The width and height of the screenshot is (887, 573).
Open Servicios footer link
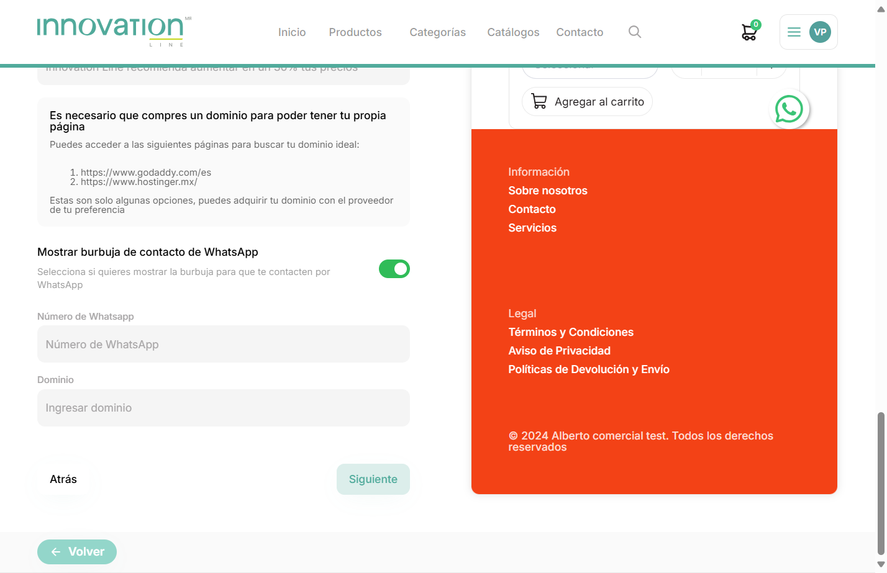(532, 228)
